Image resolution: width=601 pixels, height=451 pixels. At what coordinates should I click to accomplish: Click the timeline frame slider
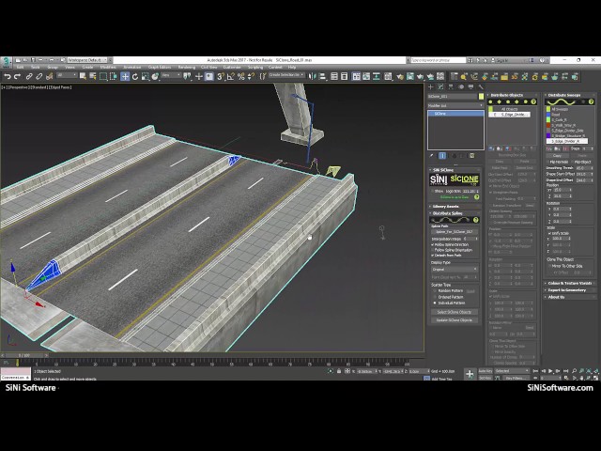point(23,355)
